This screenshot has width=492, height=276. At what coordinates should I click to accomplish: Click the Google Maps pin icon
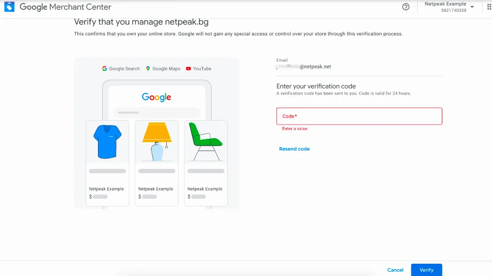click(x=148, y=68)
